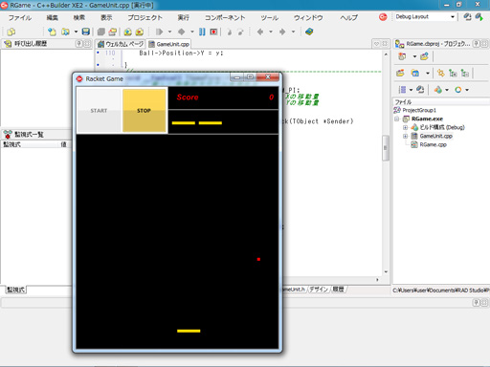The height and width of the screenshot is (367, 490).
Task: Toggle pin on the bottom message panel
Action: coord(476,303)
